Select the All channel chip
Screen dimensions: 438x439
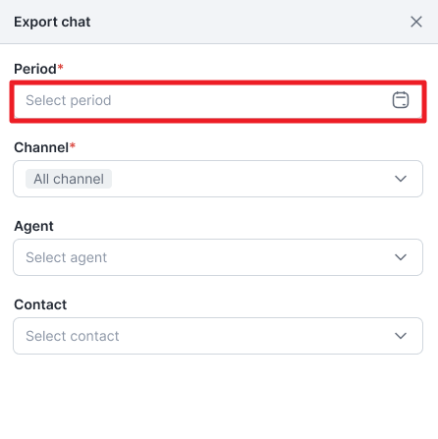point(69,179)
